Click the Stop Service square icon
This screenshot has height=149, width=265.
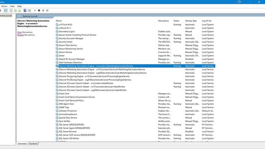pos(39,10)
